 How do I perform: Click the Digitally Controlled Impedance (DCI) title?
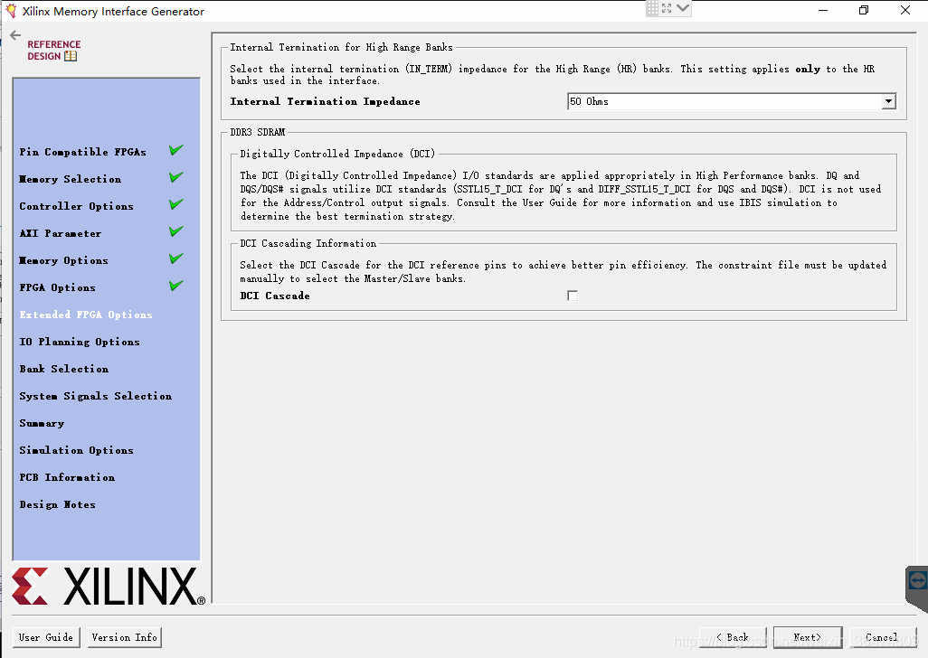tap(337, 154)
